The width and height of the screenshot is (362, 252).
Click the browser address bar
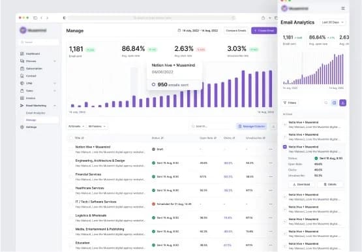click(151, 18)
